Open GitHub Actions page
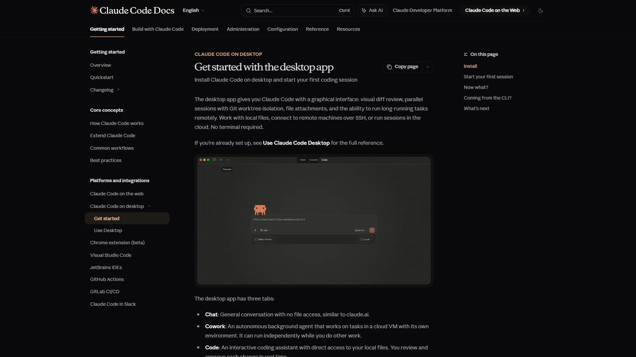 click(x=107, y=279)
